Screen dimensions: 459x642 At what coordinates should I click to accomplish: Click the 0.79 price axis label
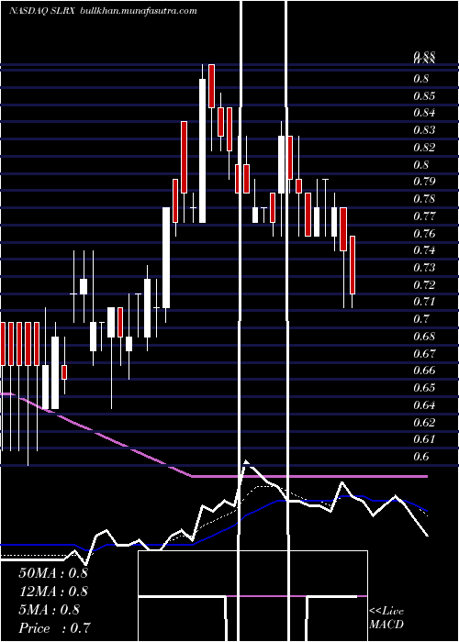click(424, 182)
